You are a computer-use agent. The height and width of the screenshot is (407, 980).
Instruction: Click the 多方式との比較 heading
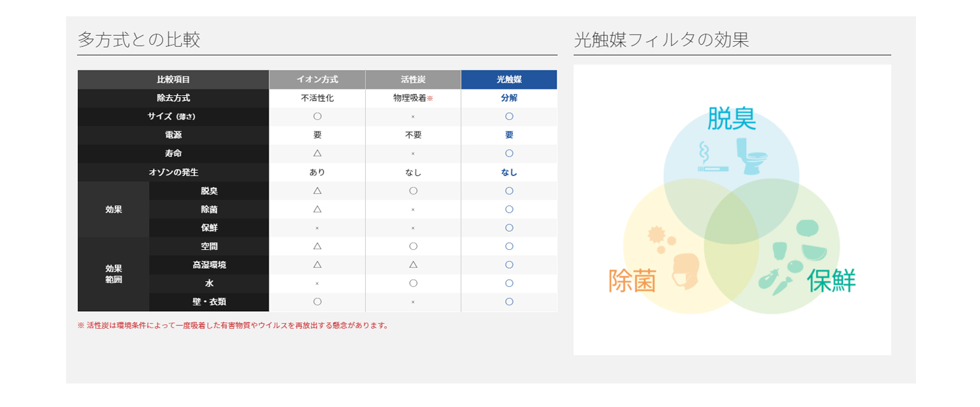[139, 40]
